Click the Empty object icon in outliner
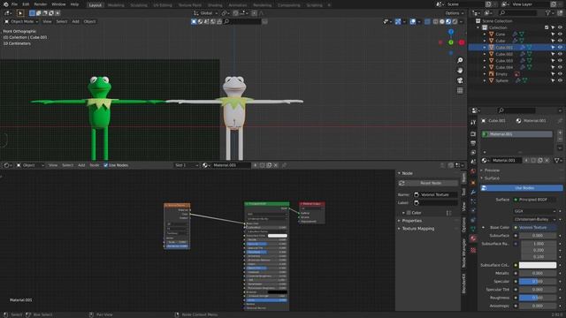Screen dimensions: 566x318 click(492, 74)
